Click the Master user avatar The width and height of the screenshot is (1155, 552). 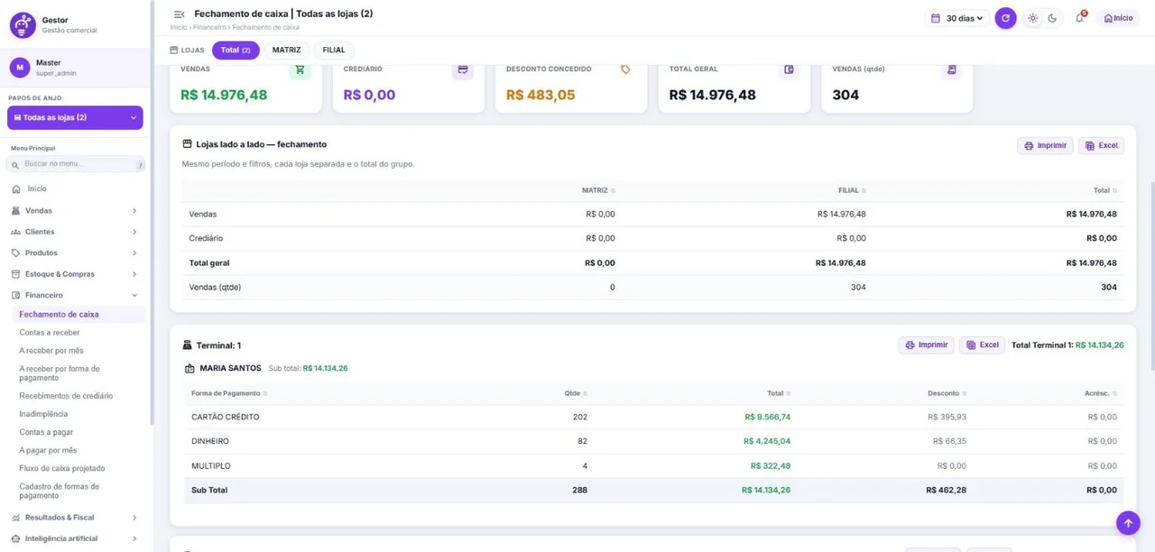tap(20, 68)
